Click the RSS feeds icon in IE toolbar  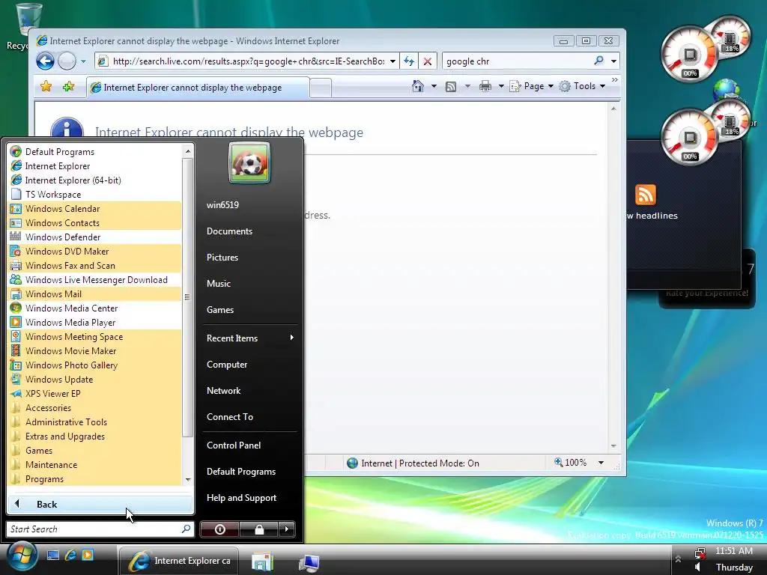click(x=450, y=87)
